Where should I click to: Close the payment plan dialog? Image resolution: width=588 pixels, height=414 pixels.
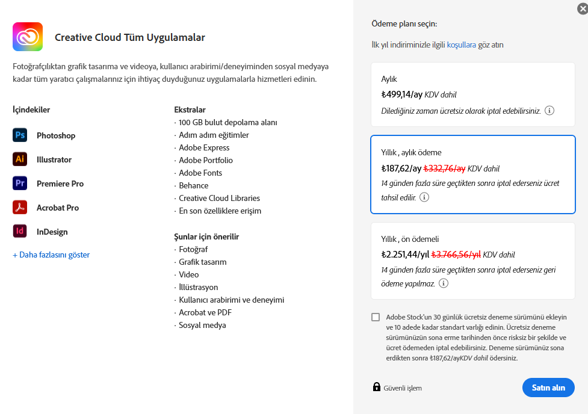click(x=582, y=9)
